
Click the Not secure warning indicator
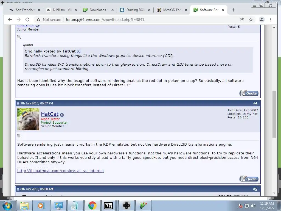coord(49,20)
